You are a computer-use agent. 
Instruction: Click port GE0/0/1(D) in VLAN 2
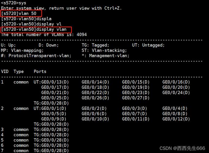click(54, 108)
